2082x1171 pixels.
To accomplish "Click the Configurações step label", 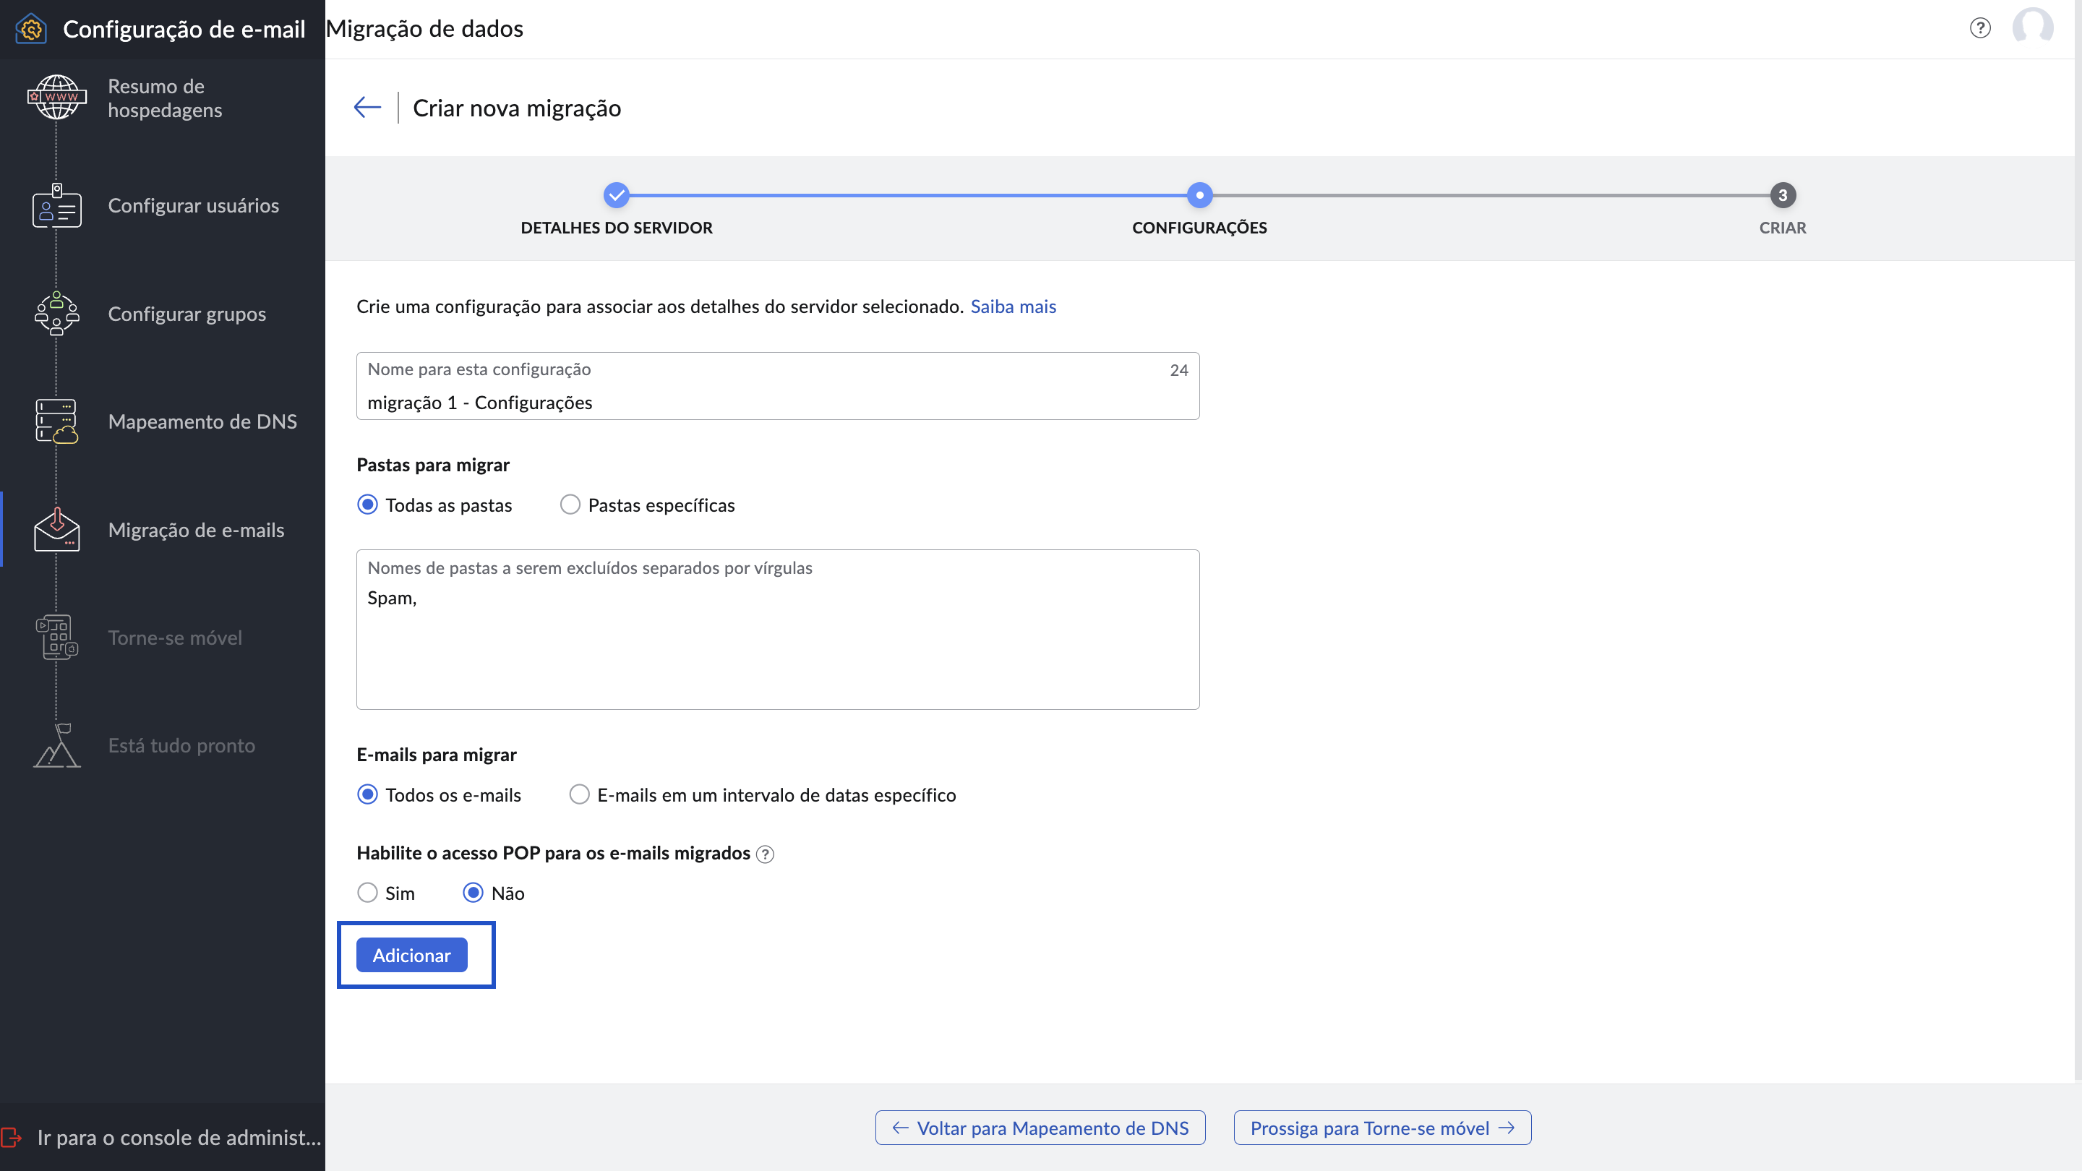I will point(1199,228).
